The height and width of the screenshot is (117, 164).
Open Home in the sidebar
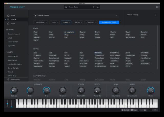[13, 16]
